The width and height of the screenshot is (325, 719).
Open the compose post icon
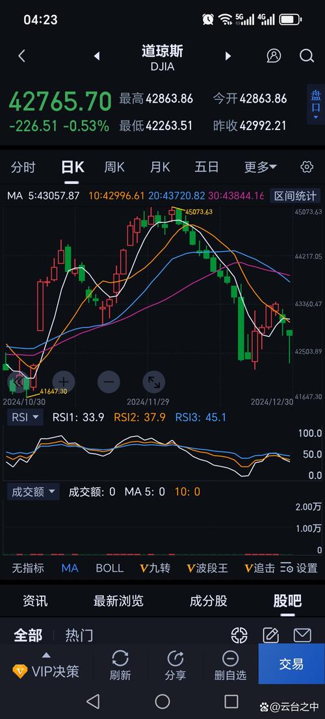coord(270,635)
